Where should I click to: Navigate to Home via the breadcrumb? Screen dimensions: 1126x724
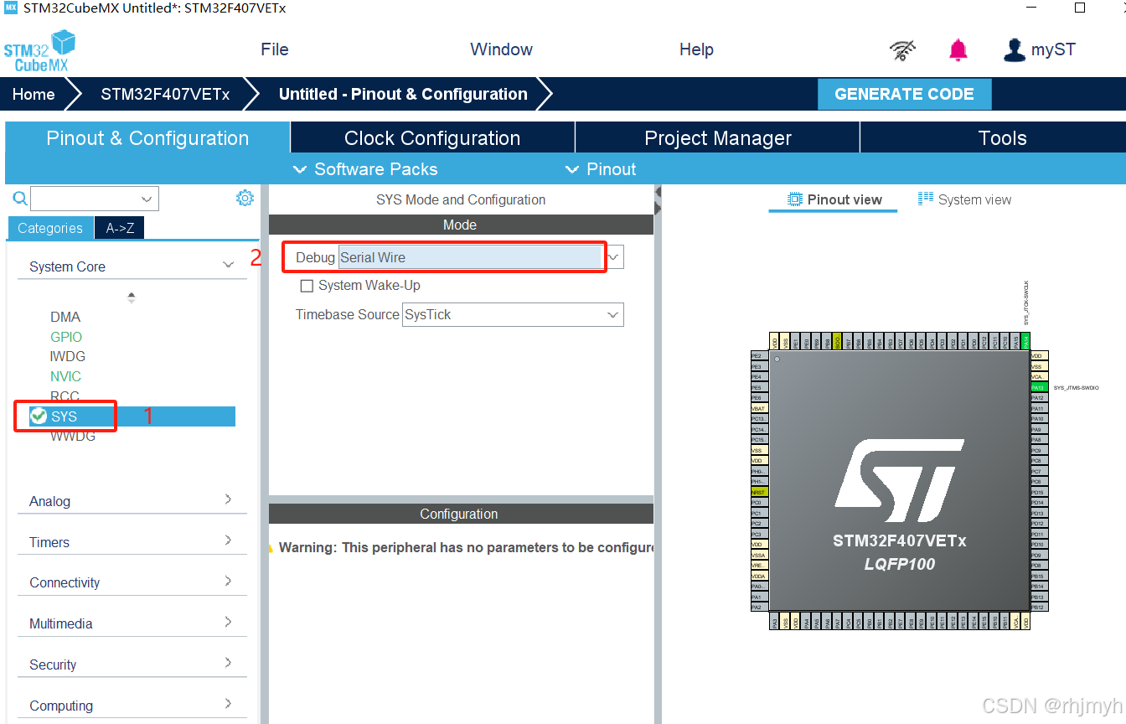coord(32,94)
